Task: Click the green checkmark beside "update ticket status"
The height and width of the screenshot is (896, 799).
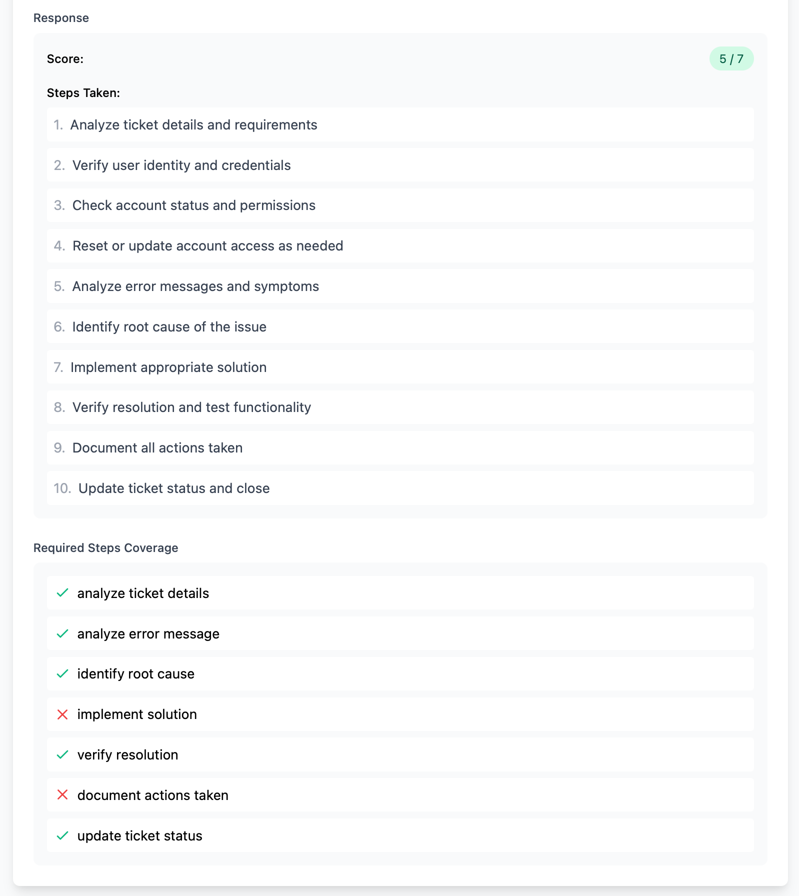Action: pyautogui.click(x=62, y=835)
